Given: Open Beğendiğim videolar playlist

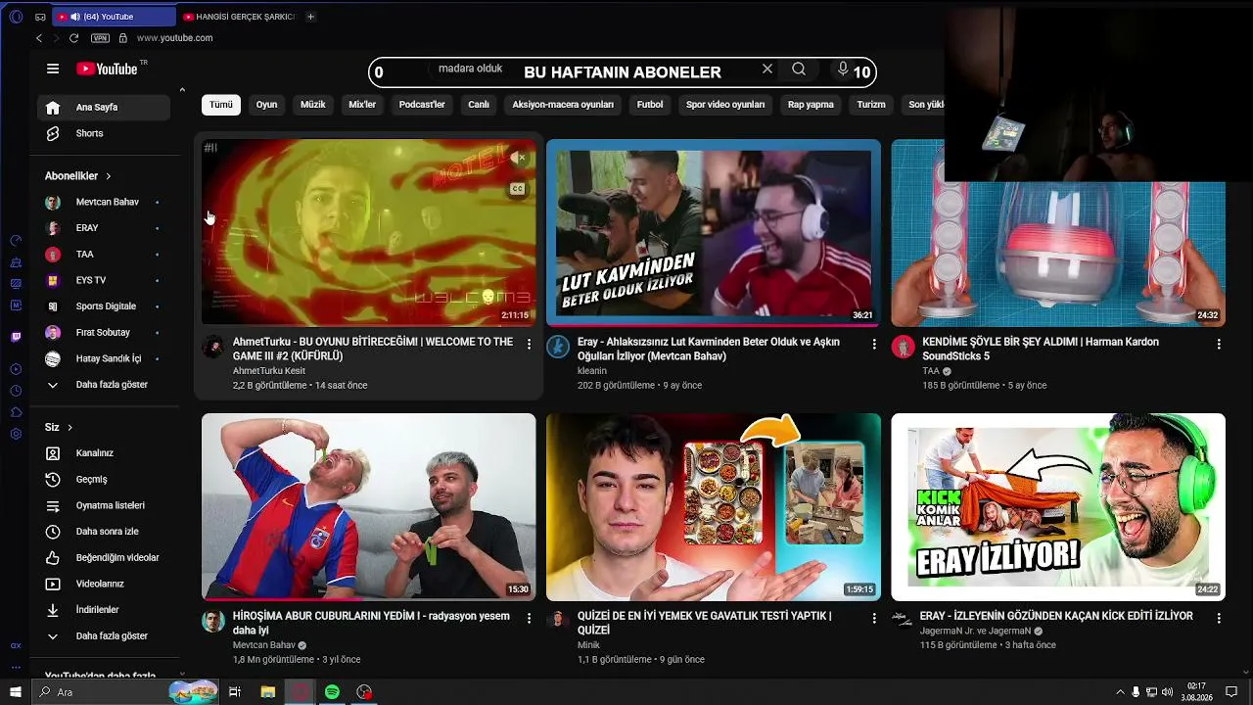Looking at the screenshot, I should [104, 557].
